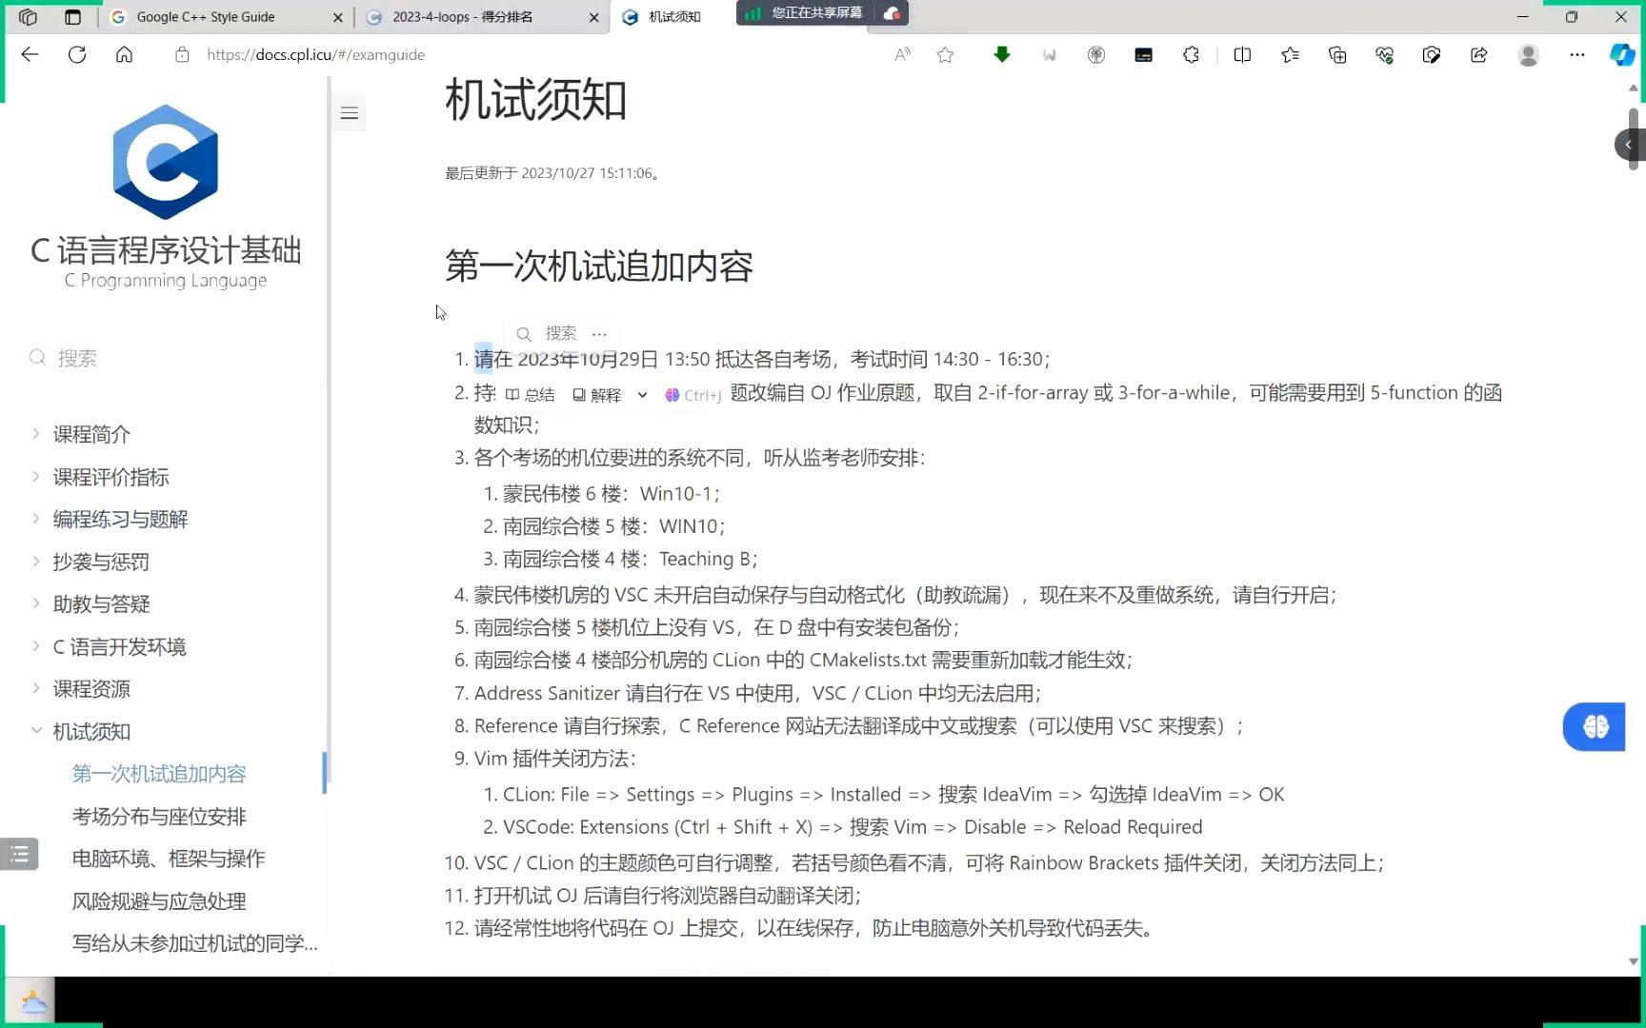
Task: Expand the 课程资源 section
Action: pos(36,688)
